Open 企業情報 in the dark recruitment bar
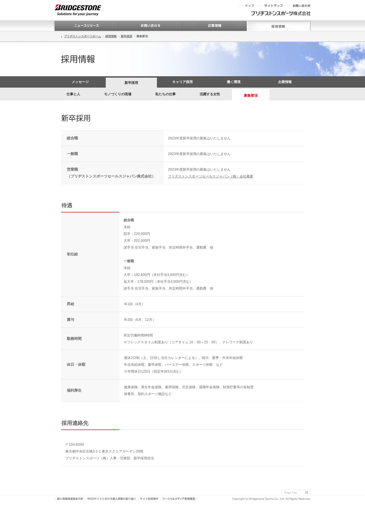Viewport: 365px width, 506px height. click(285, 82)
